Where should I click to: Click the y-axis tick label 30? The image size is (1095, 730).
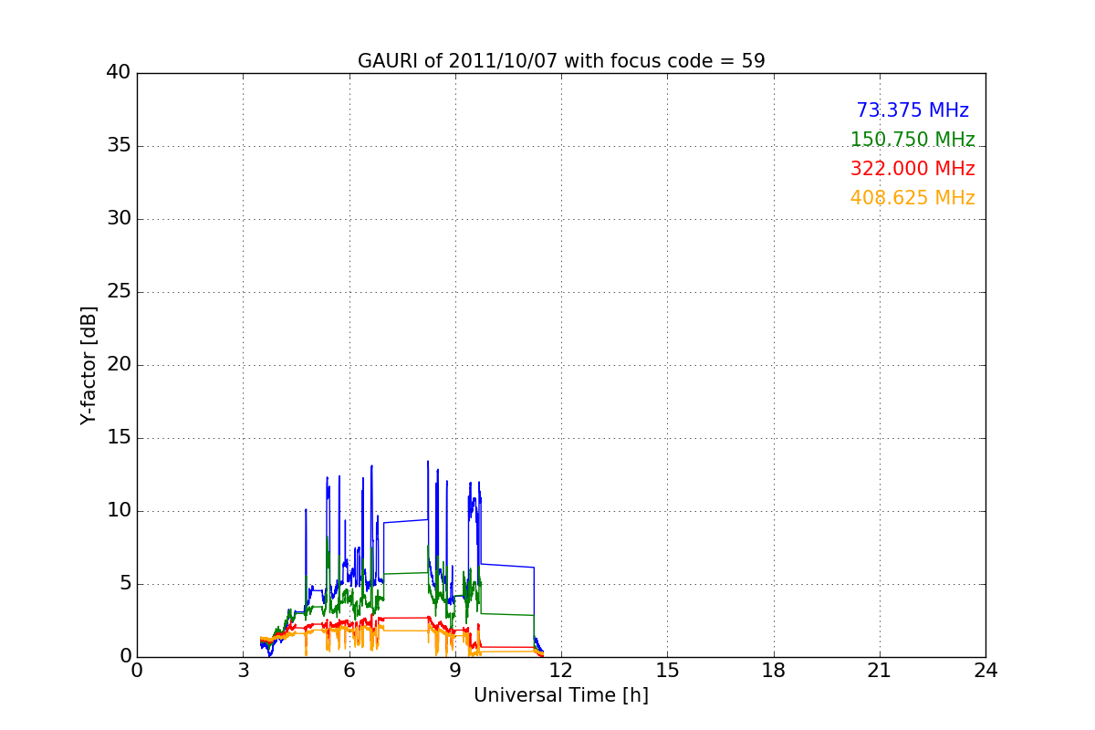pyautogui.click(x=119, y=219)
